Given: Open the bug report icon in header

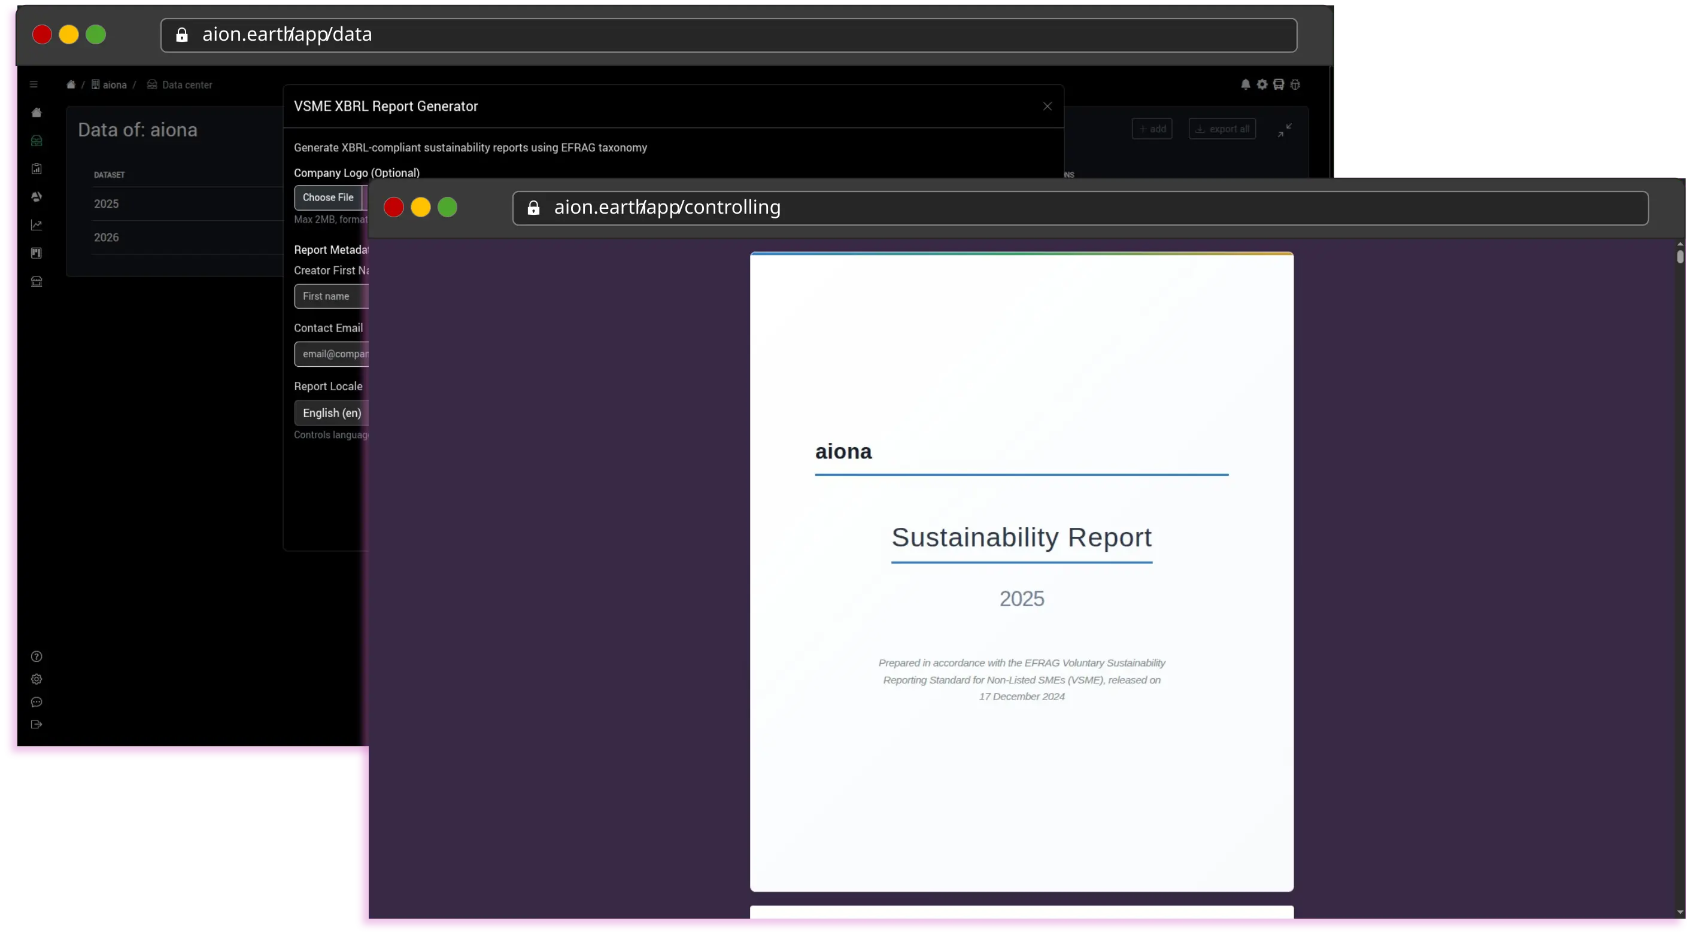Looking at the screenshot, I should (x=1296, y=84).
